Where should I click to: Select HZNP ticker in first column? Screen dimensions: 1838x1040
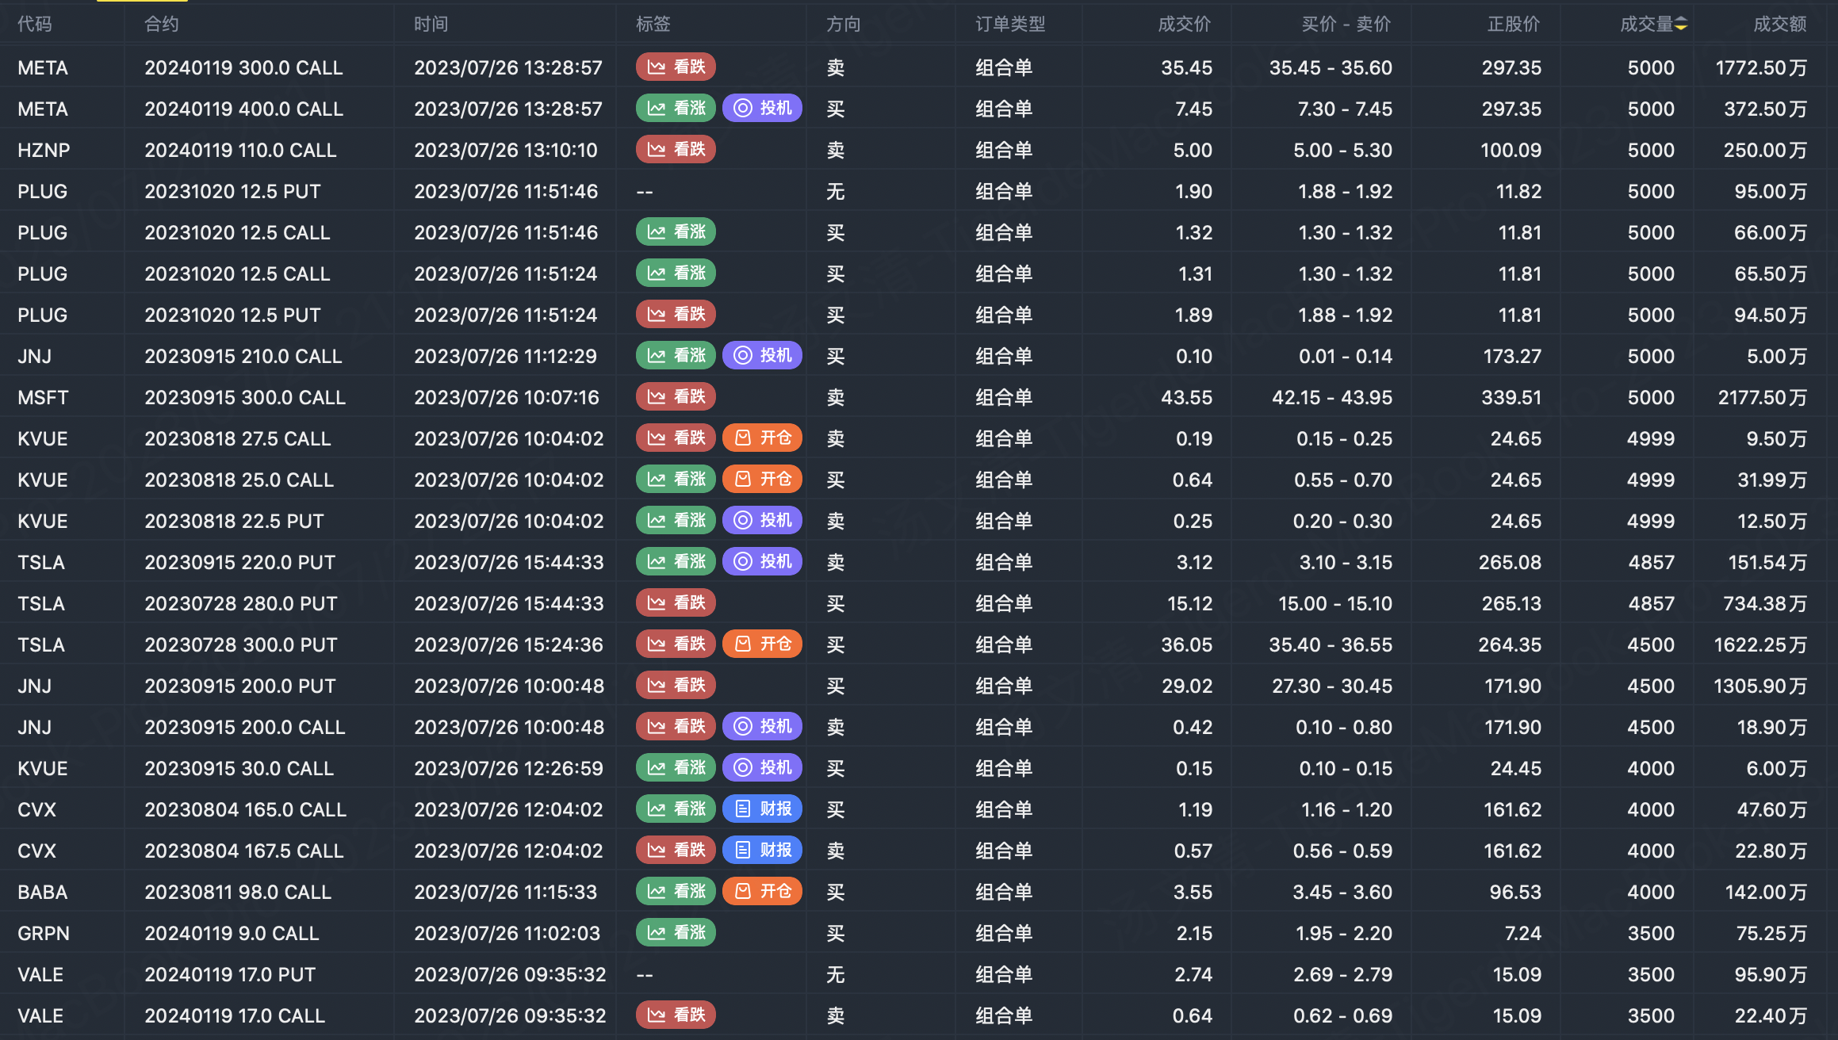[x=44, y=150]
